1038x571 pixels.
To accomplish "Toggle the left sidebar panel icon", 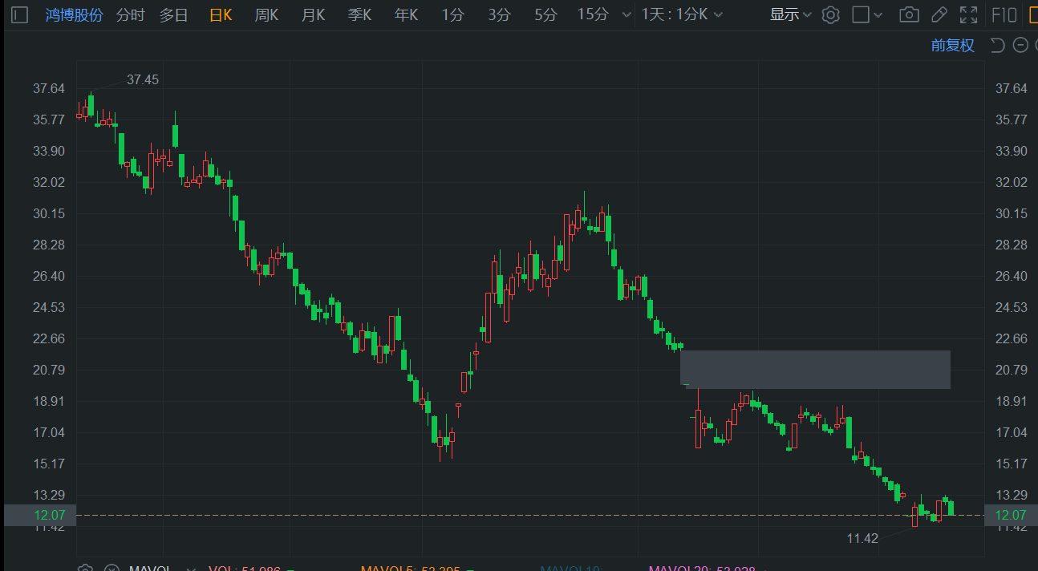I will (20, 14).
